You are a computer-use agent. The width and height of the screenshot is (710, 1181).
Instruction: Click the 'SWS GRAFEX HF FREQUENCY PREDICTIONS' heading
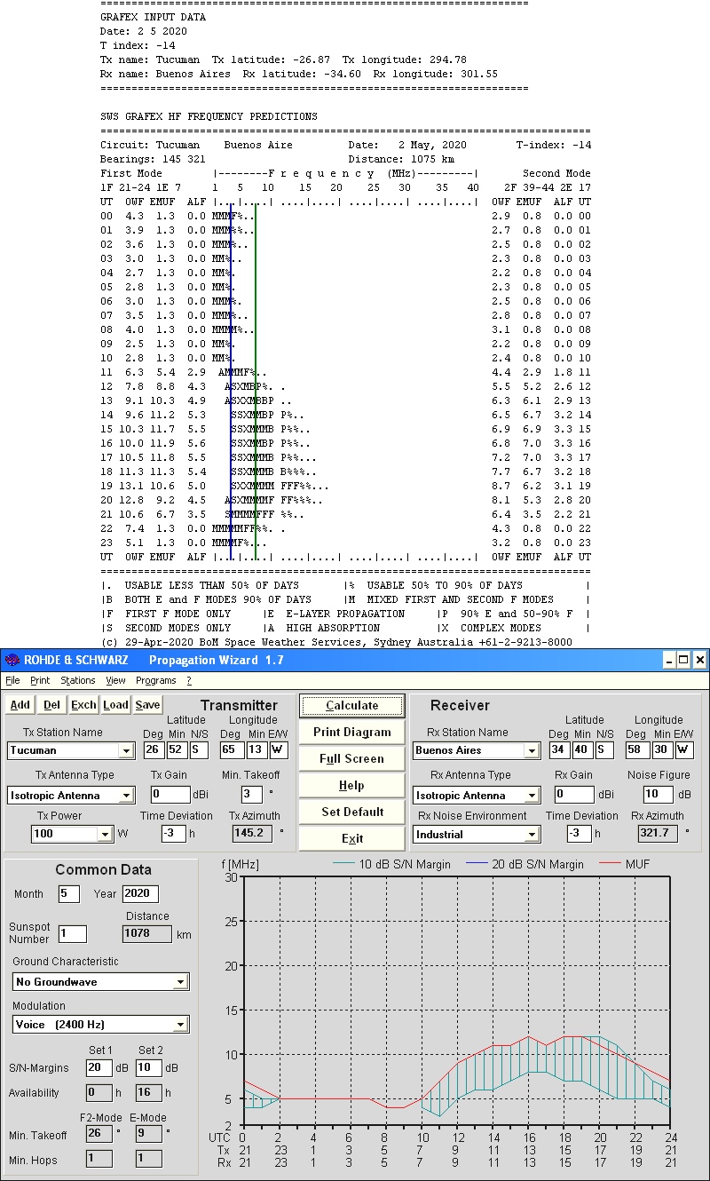pyautogui.click(x=209, y=116)
